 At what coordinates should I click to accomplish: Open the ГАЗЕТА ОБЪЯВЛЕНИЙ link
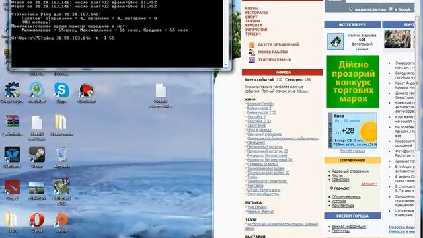[278, 44]
